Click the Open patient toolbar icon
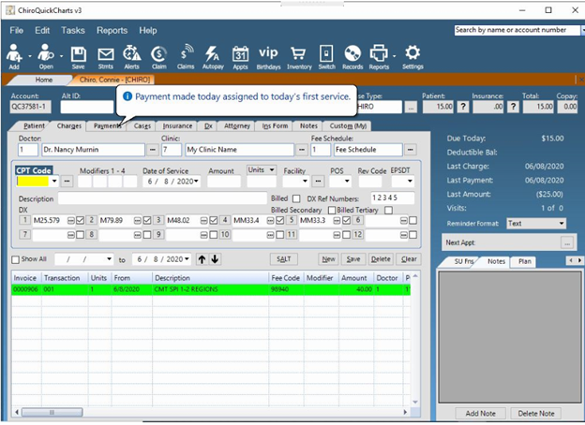Viewport: 585px width, 425px height. [46, 56]
